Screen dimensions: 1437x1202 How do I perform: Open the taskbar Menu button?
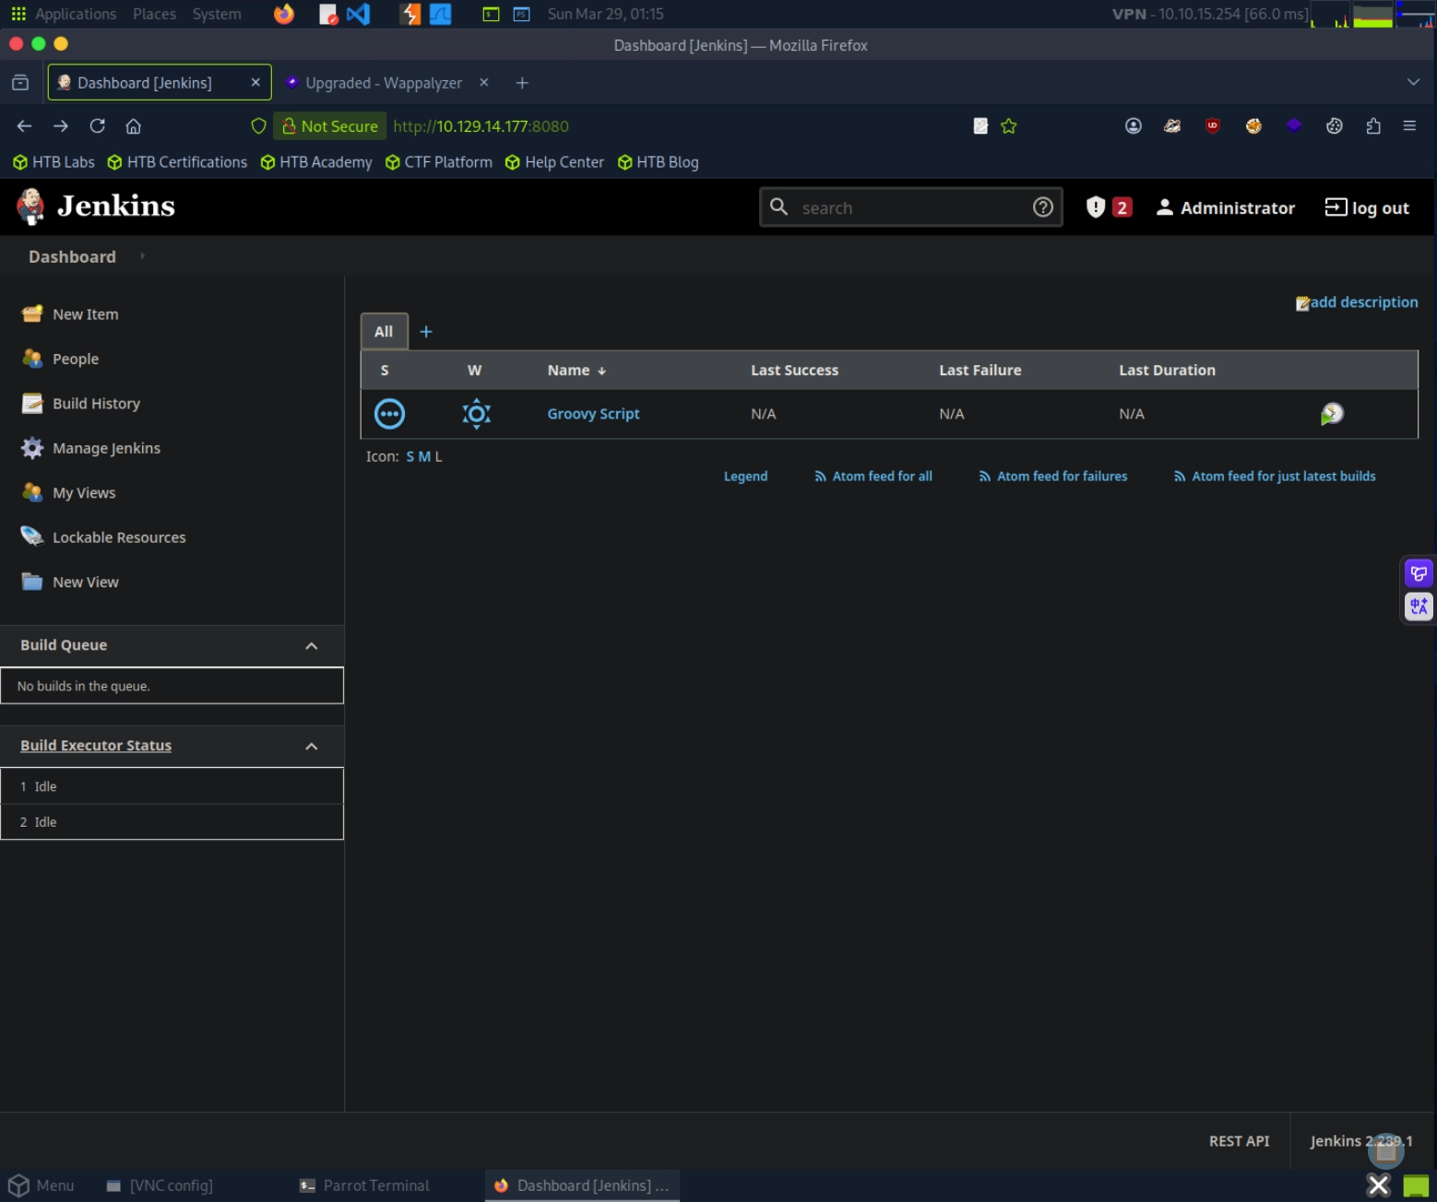tap(42, 1185)
